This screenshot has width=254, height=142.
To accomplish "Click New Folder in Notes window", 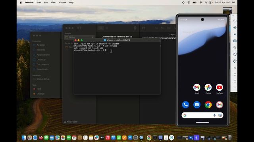I will [x=71, y=122].
